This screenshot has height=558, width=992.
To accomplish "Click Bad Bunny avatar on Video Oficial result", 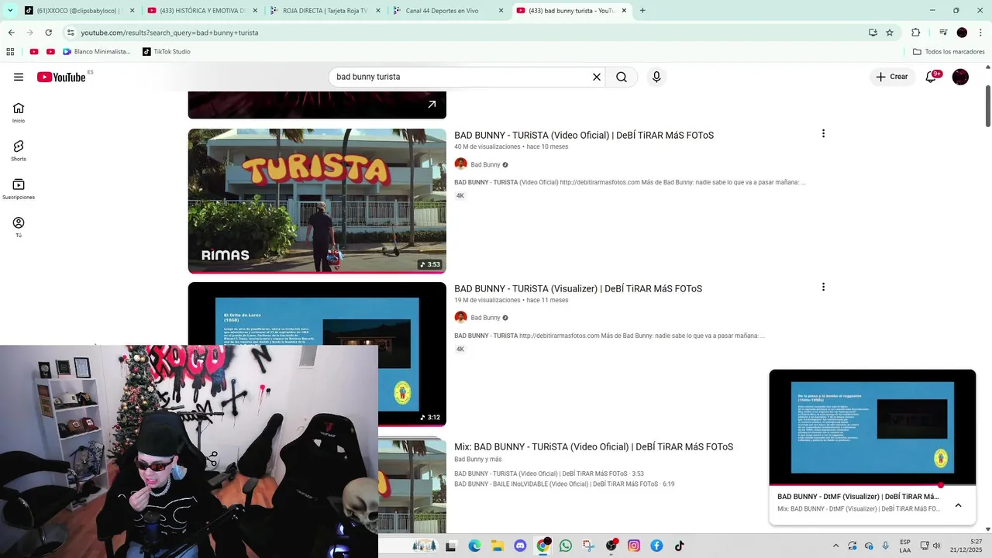I will [x=460, y=164].
